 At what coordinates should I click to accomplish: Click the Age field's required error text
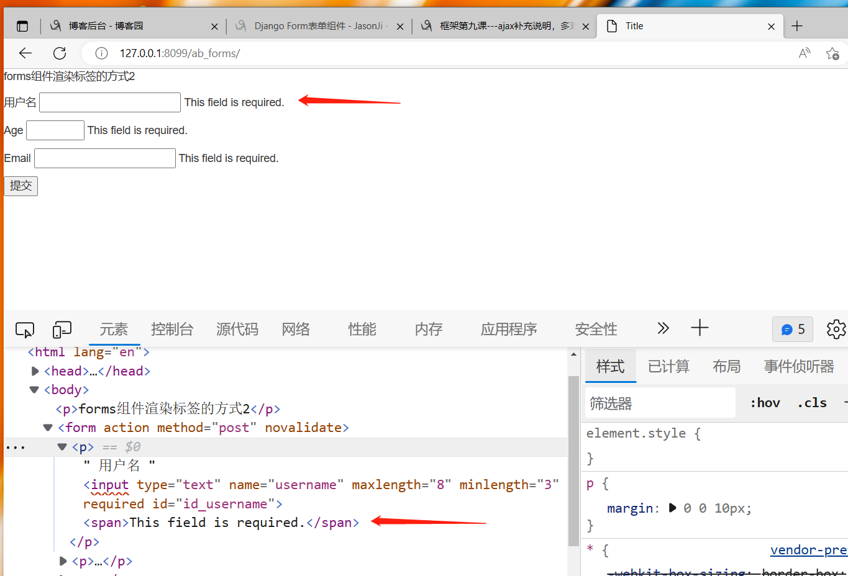coord(137,130)
